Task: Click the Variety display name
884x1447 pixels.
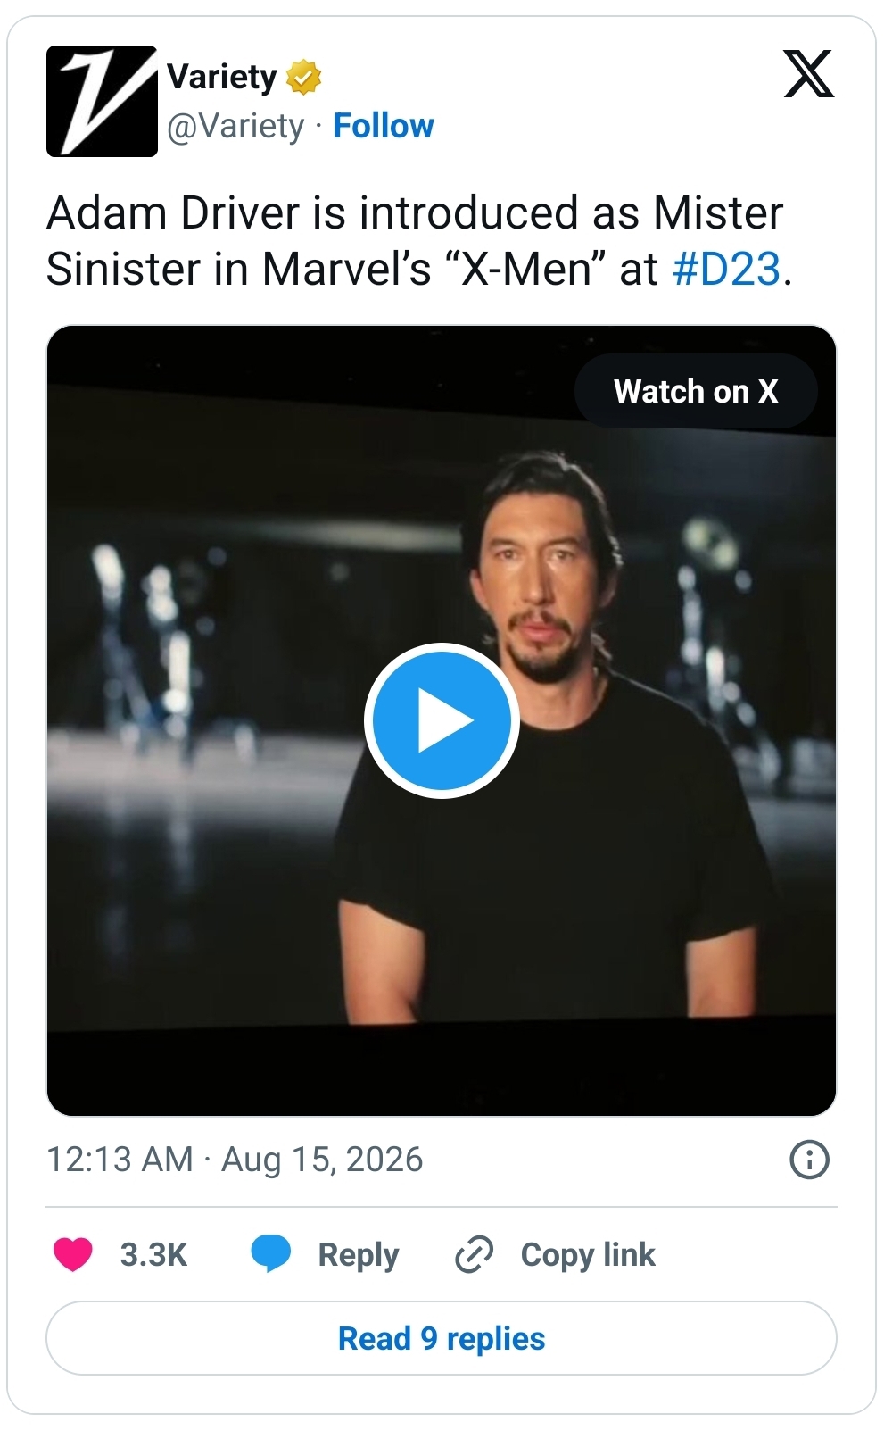Action: click(222, 77)
